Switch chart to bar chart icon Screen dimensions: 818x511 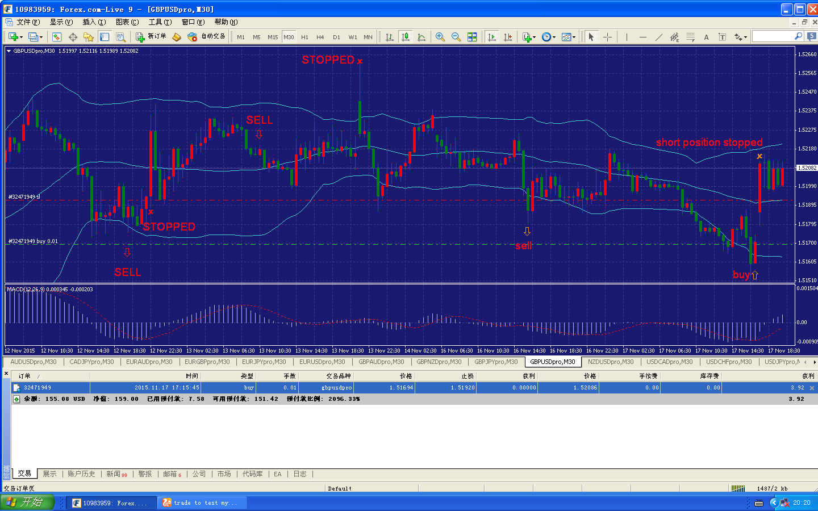coord(390,37)
